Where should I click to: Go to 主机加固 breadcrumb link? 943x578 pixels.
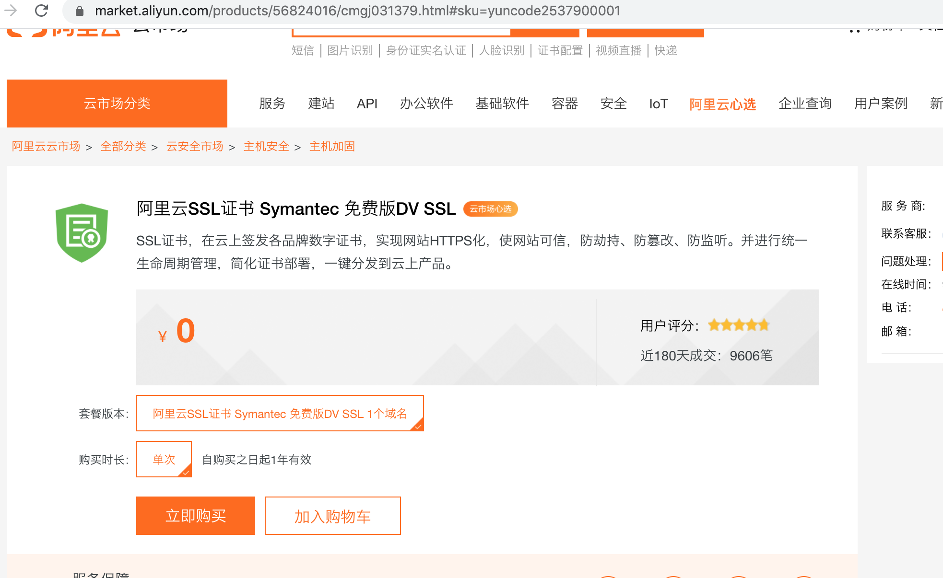pos(332,146)
